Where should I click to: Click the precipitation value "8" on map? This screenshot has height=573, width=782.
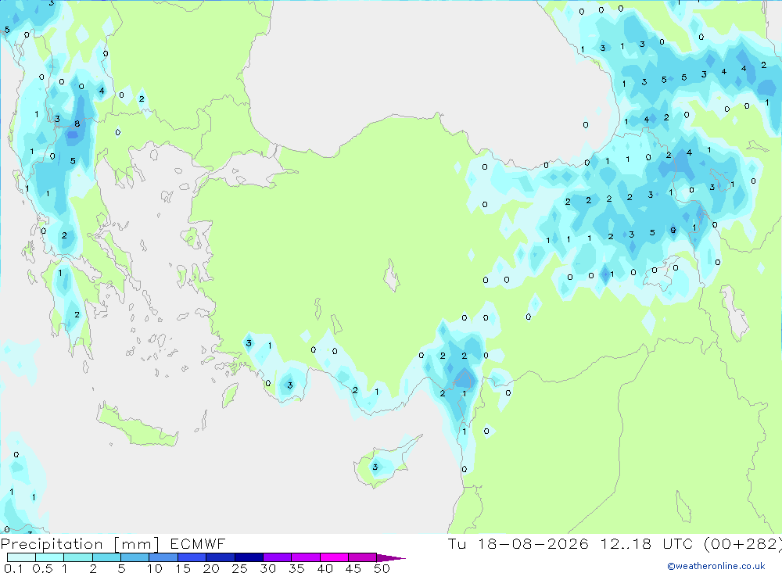click(x=77, y=124)
